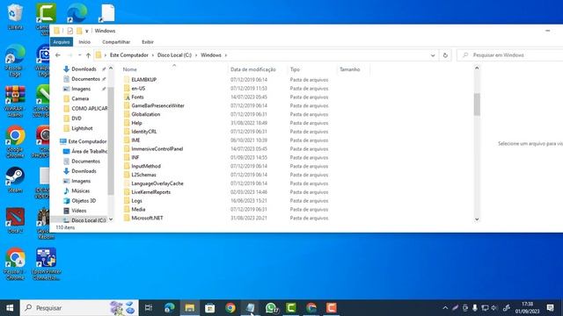Select Disco Local (C:) in navigation pane

click(88, 220)
